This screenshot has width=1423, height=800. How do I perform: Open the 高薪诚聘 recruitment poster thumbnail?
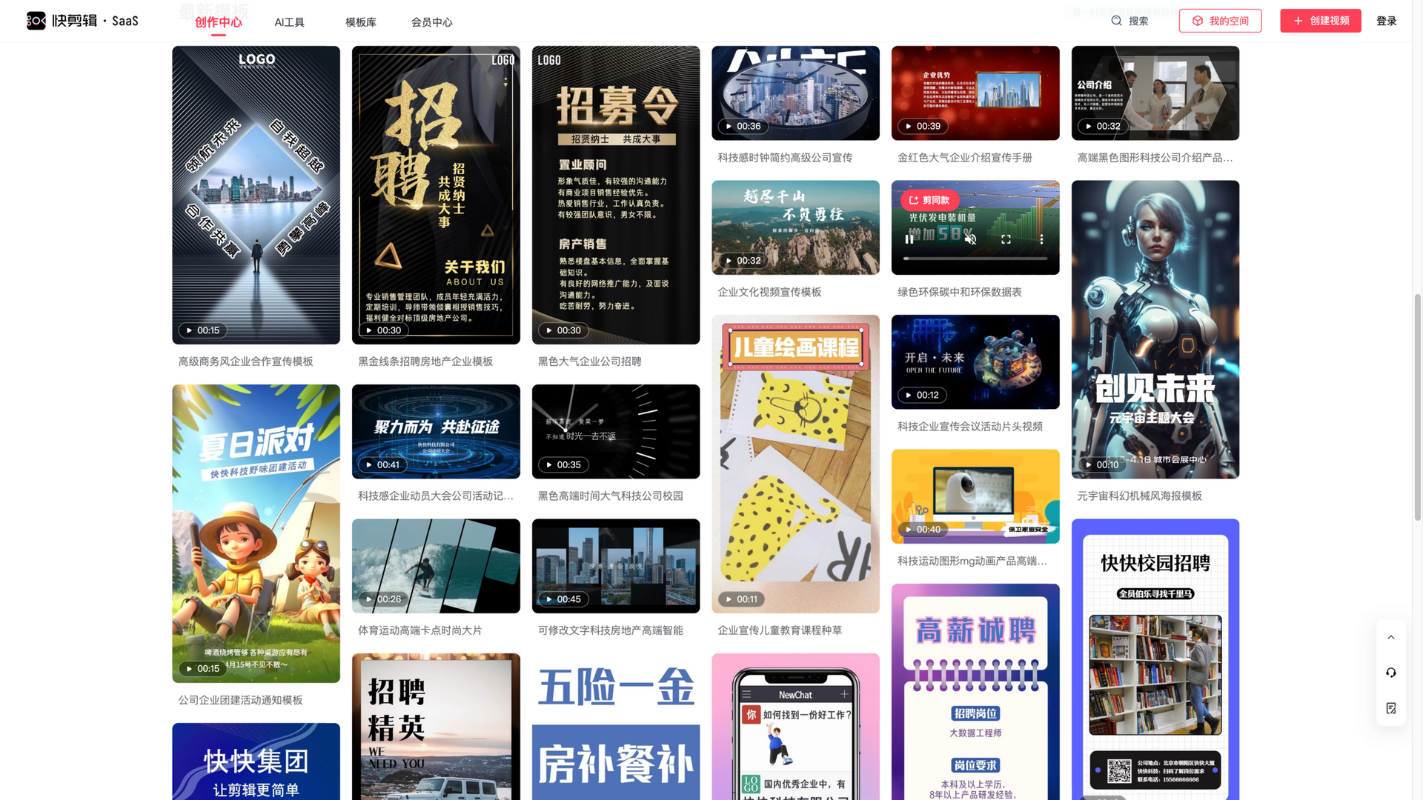coord(975,692)
